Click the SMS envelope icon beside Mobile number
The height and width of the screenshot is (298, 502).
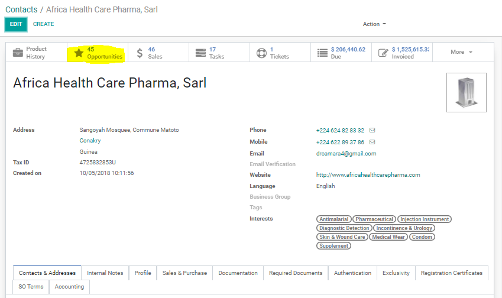click(372, 142)
